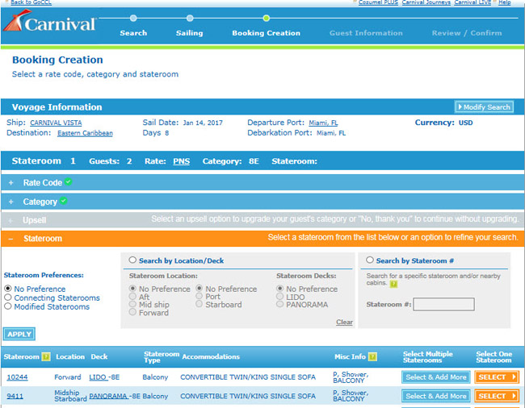Go to Sailing step label
525x408 pixels.
pyautogui.click(x=190, y=33)
